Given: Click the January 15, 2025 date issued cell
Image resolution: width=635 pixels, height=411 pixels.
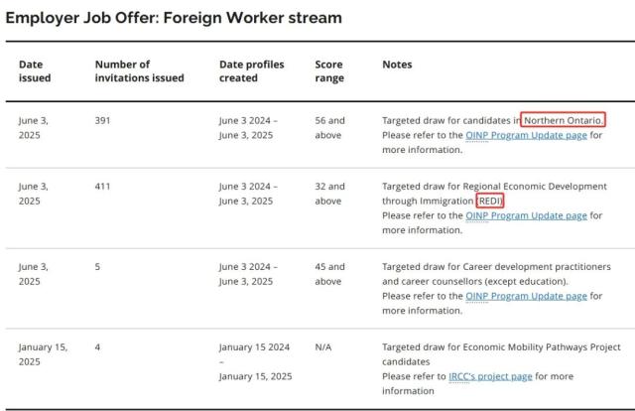Looking at the screenshot, I should (x=44, y=354).
